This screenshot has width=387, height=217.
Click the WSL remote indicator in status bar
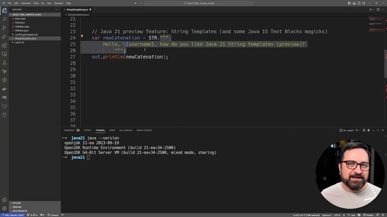click(x=13, y=215)
